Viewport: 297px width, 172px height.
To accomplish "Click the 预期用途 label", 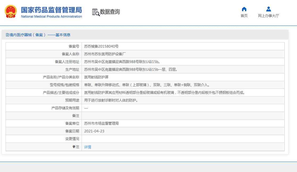I will click(72, 100).
